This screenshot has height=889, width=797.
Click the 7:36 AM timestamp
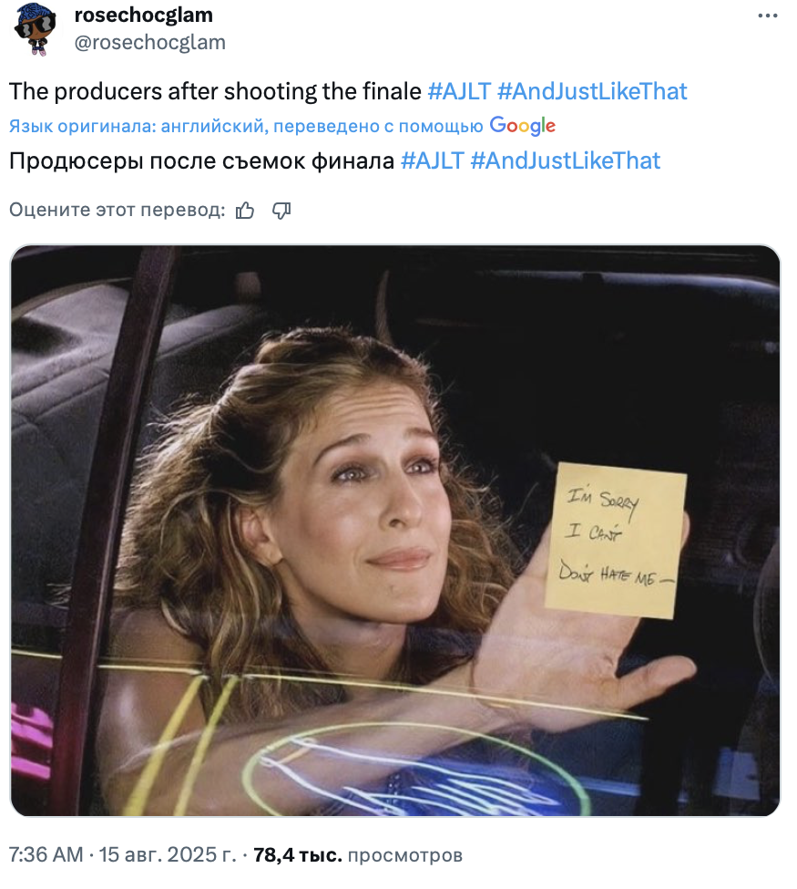(46, 854)
